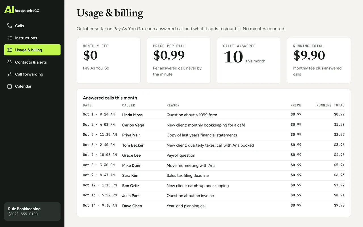Click the Running Total $9.90 summary card

(x=319, y=60)
